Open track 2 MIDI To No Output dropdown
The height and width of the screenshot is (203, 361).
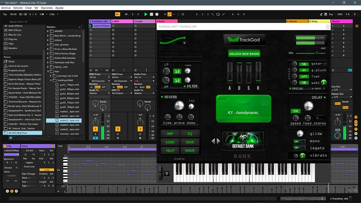point(122,93)
